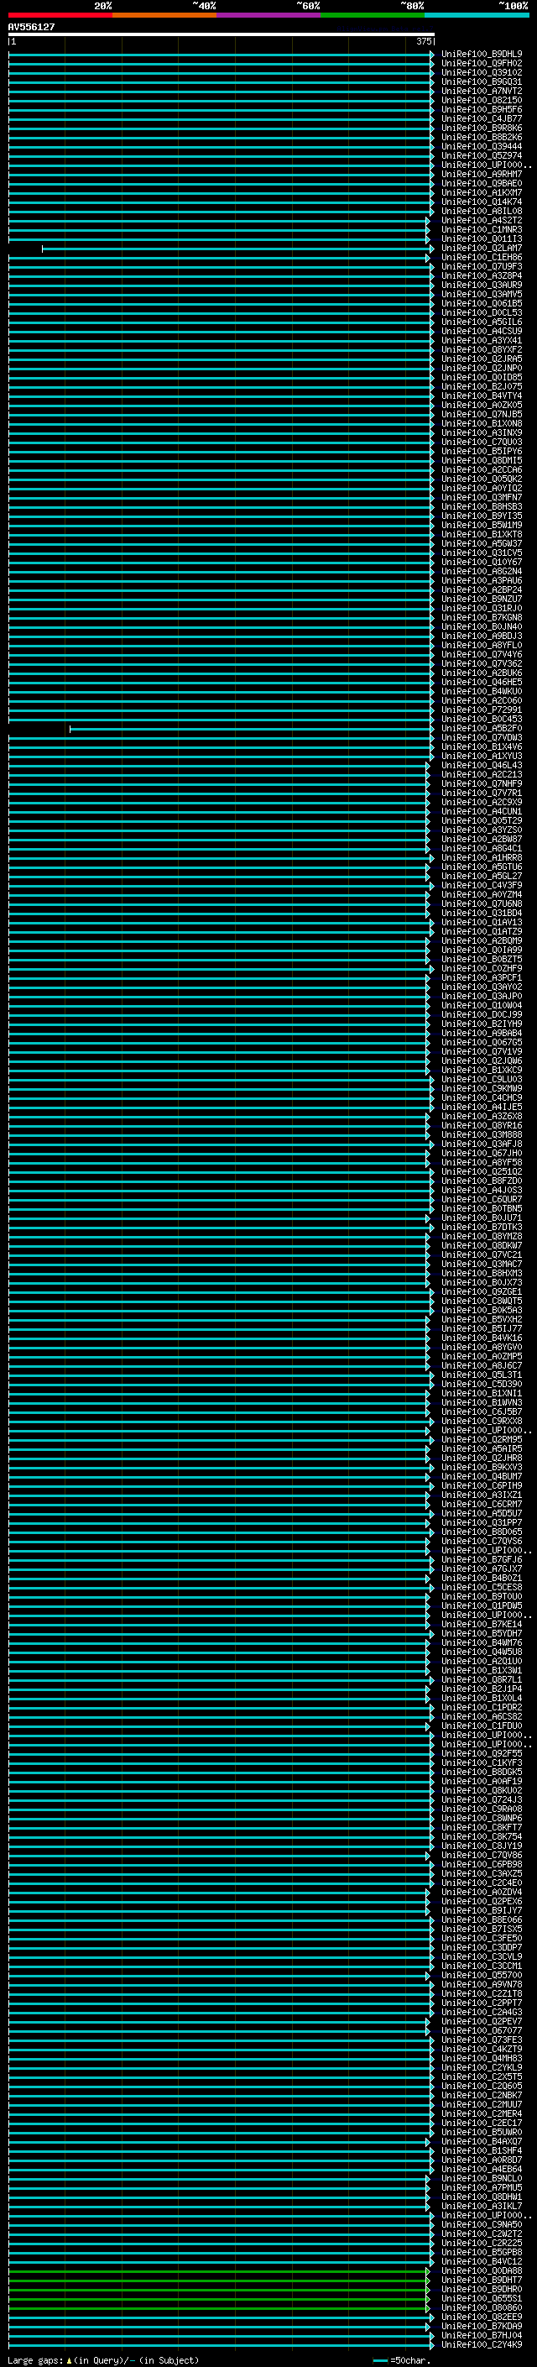The height and width of the screenshot is (2367, 537).
Task: Select the UniRef100_B1X4V6 label
Action: 482,747
